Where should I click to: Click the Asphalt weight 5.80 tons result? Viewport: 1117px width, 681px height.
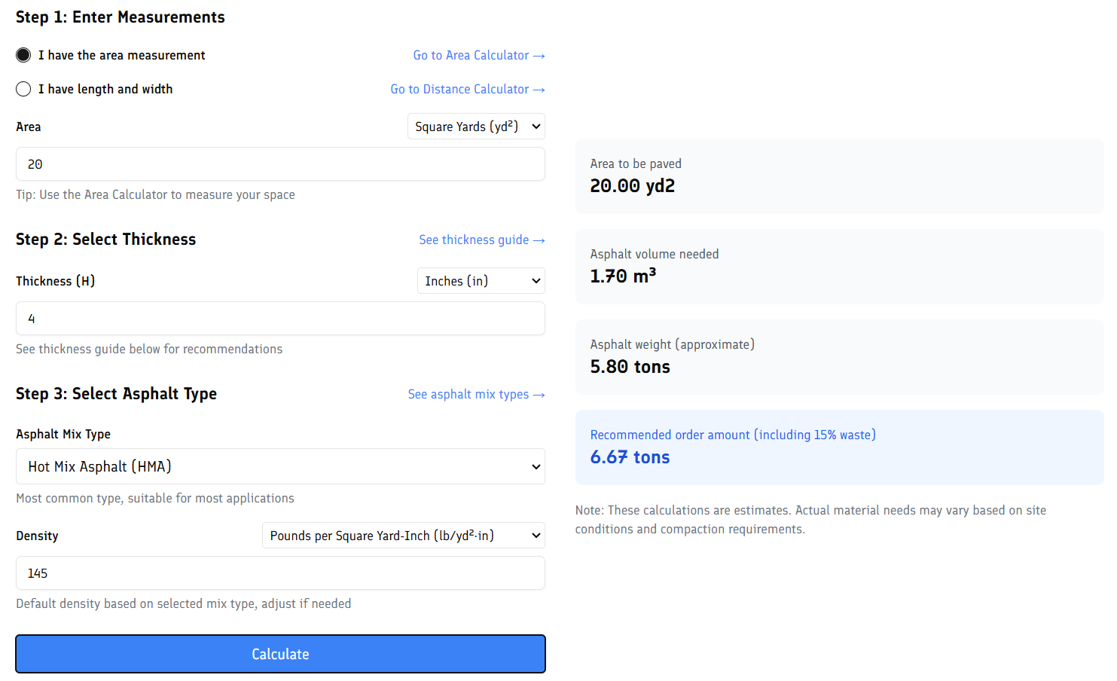[x=630, y=367]
